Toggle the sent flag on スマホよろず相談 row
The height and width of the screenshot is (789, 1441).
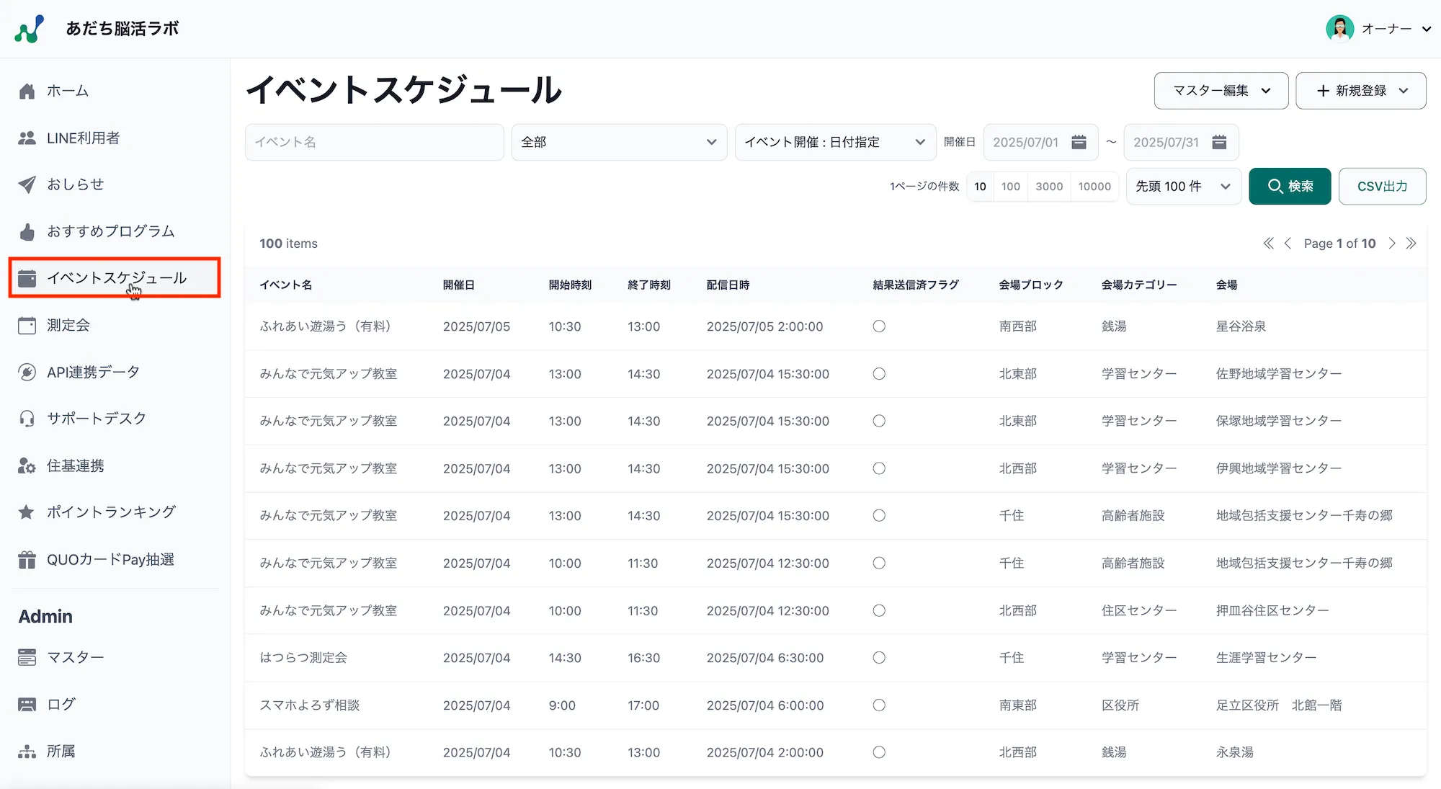point(879,705)
